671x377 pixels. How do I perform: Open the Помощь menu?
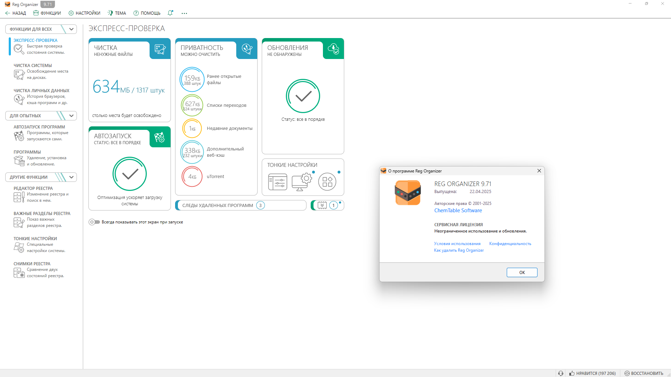147,13
